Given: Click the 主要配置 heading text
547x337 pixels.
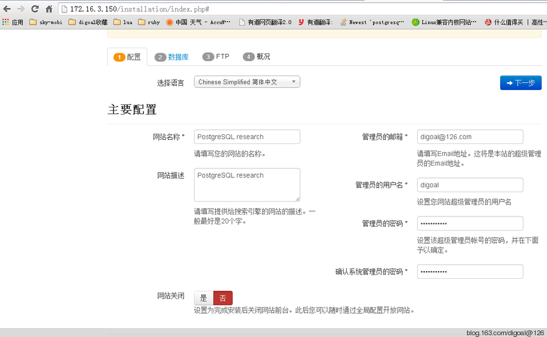Looking at the screenshot, I should [132, 110].
